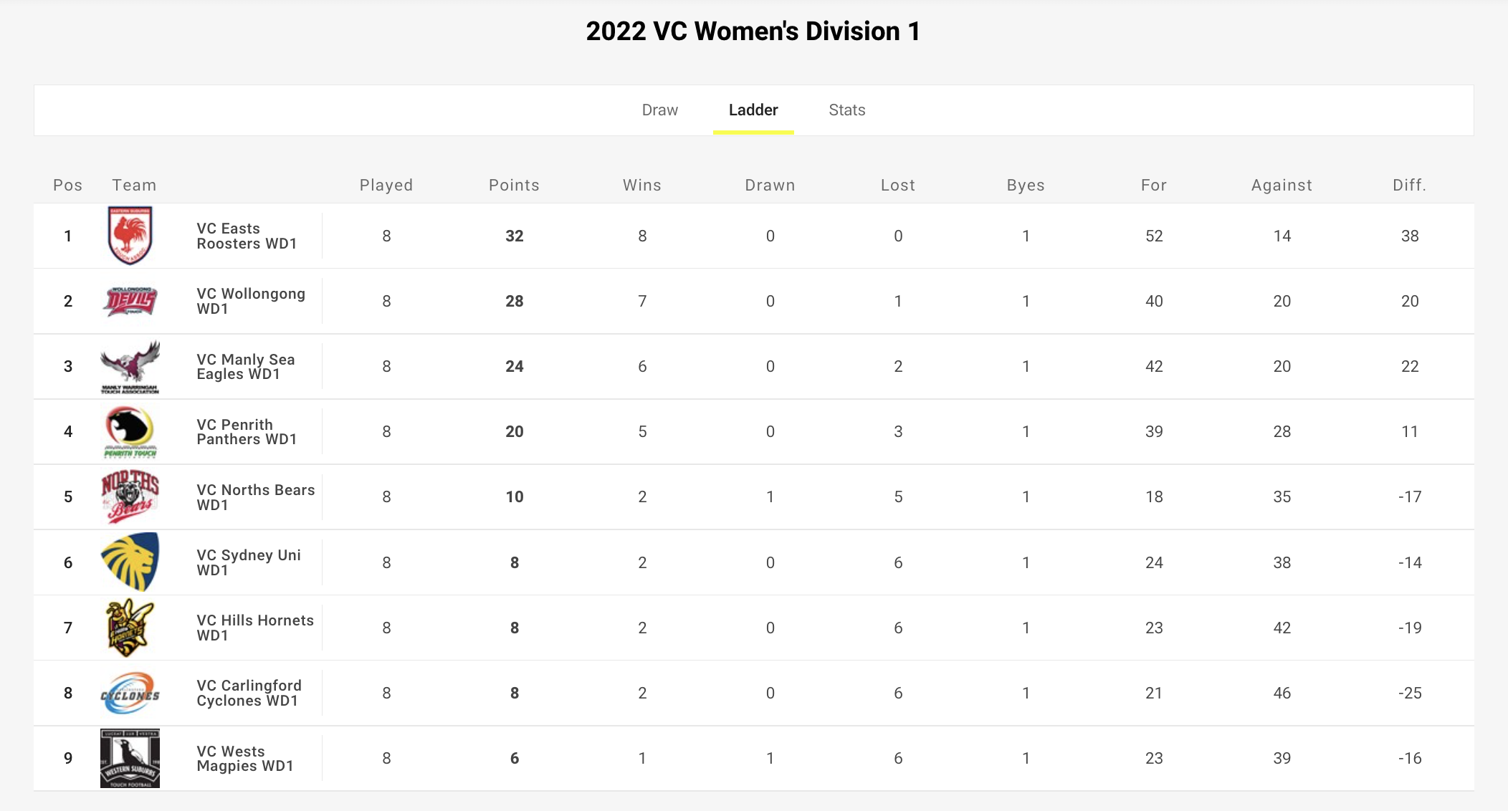Open VC Wollongong WD1 team name

pos(251,301)
